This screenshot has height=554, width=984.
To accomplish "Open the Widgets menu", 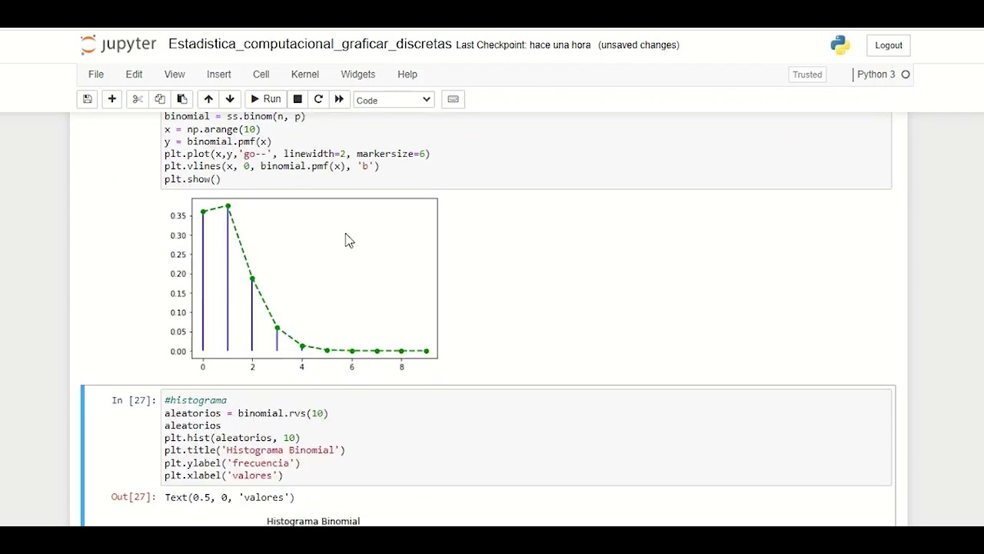I will click(358, 75).
